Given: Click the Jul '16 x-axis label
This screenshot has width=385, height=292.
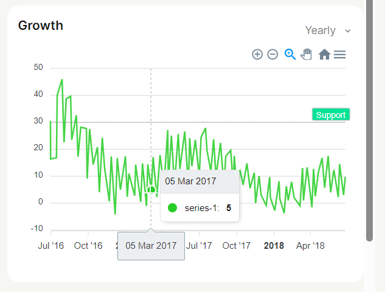Looking at the screenshot, I should tap(51, 246).
